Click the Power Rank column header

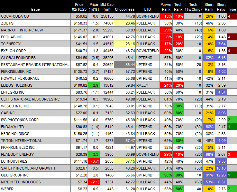click(x=166, y=7)
